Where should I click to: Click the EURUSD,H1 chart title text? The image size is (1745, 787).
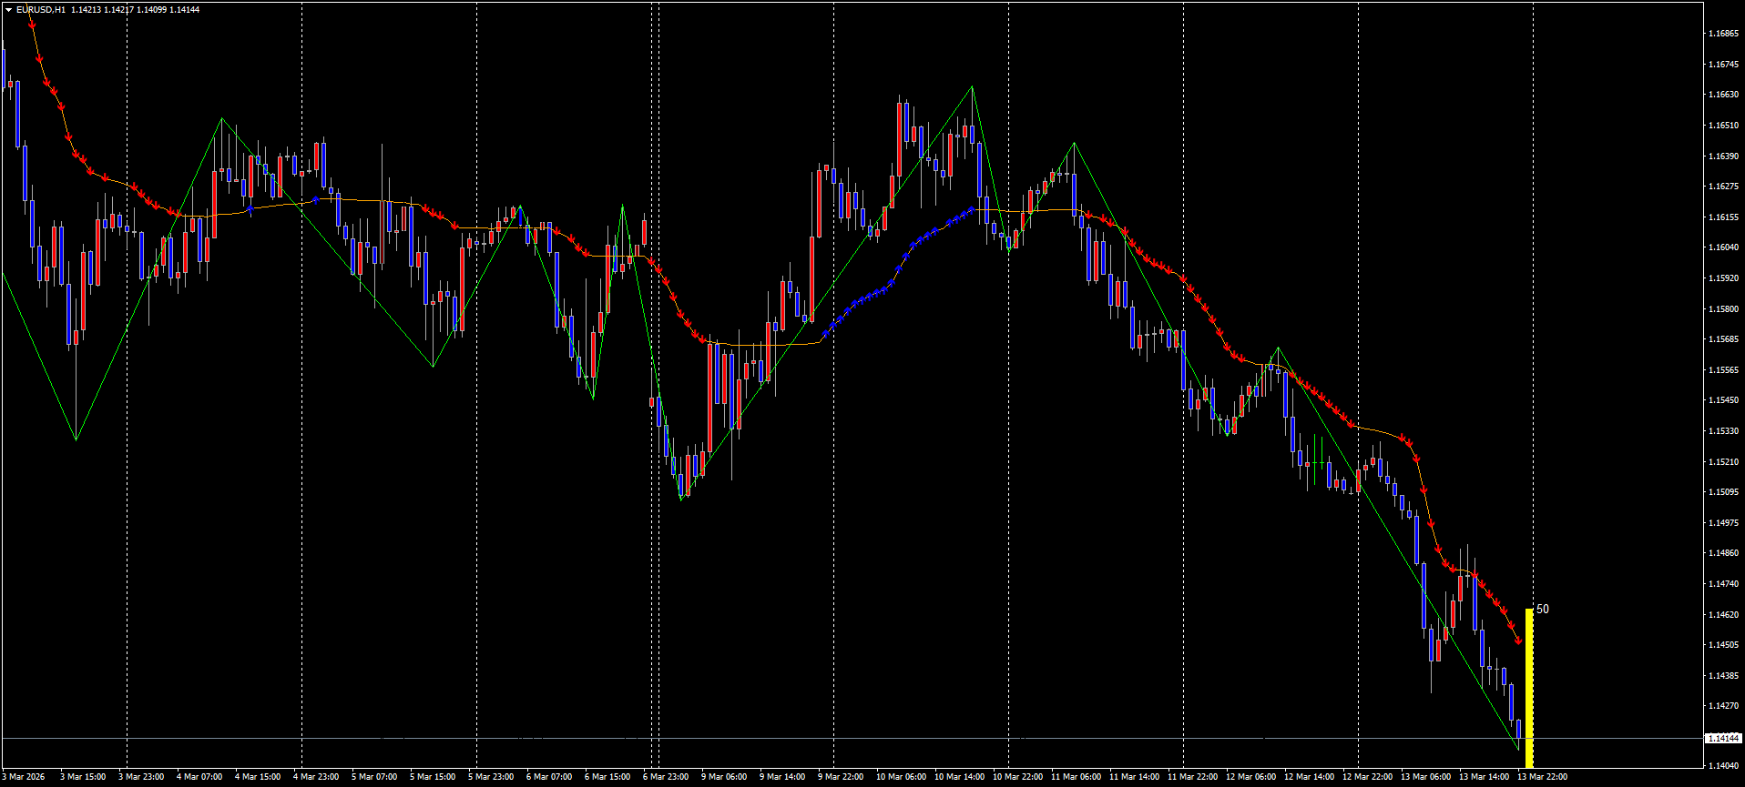(x=41, y=10)
